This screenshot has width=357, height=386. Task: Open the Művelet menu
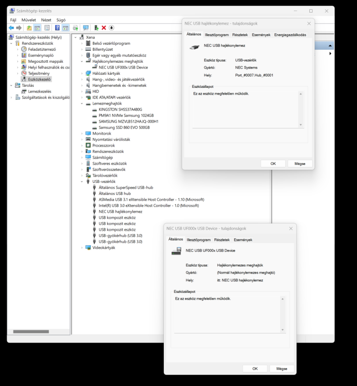click(x=28, y=20)
